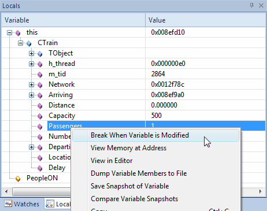The width and height of the screenshot is (267, 211).
Task: Click the blue icon beside TObject
Action: [x=40, y=54]
